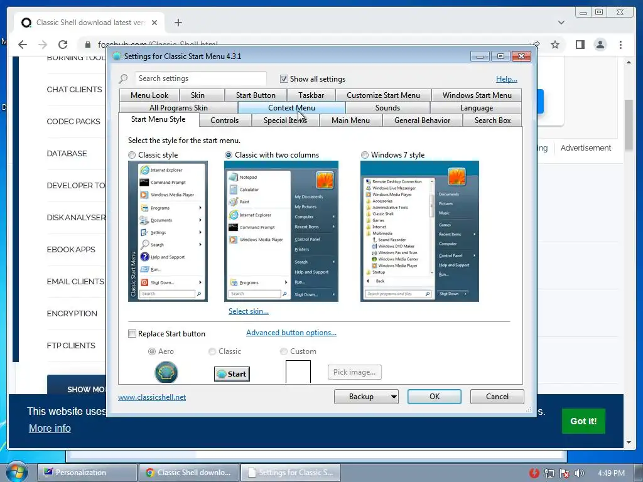
Task: Click the Cancel button
Action: 497,397
